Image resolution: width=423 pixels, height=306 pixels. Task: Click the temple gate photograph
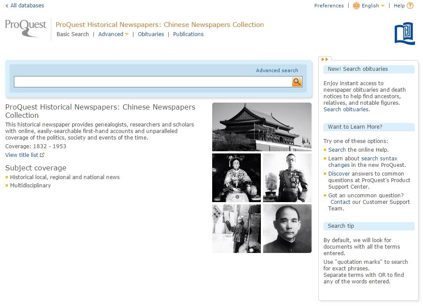(262, 127)
